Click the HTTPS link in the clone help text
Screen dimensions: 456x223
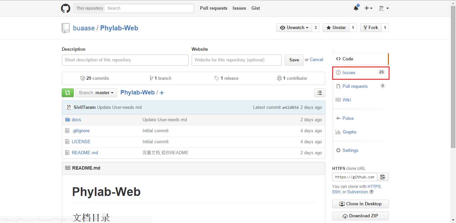(374, 187)
